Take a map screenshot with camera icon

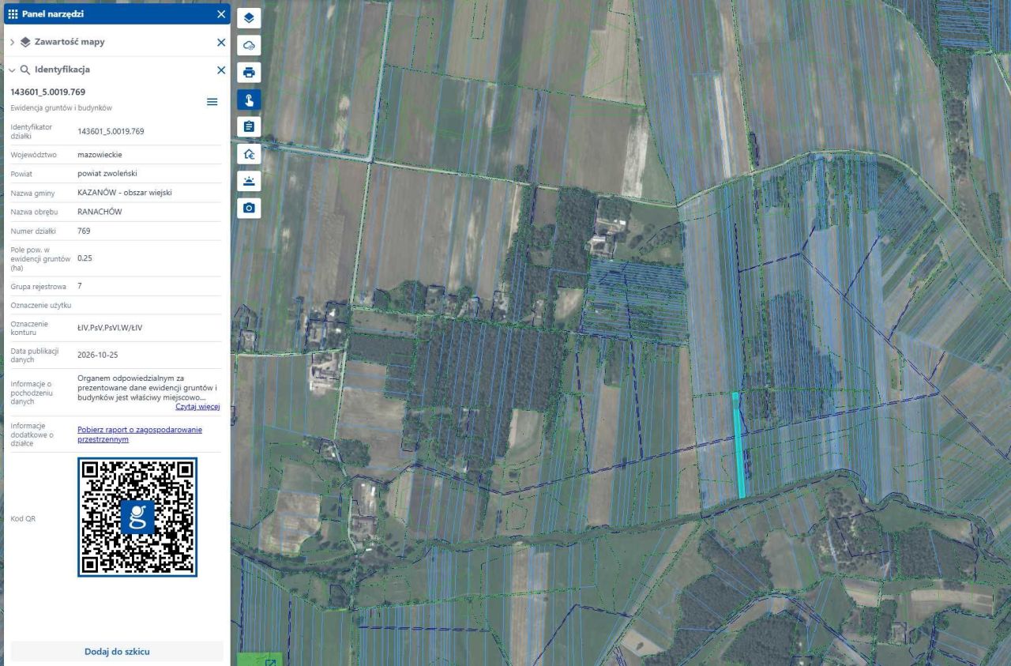[x=249, y=208]
